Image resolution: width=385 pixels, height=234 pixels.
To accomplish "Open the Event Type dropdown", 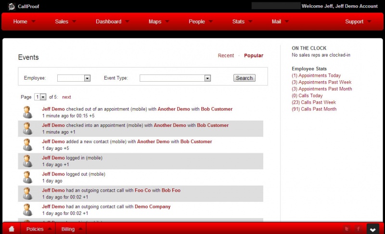I will [175, 78].
